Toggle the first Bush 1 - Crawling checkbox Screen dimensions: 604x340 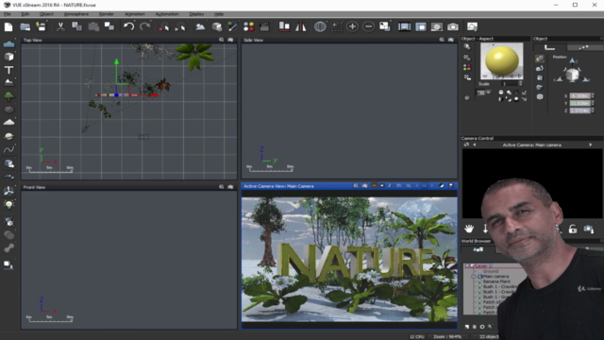[480, 287]
